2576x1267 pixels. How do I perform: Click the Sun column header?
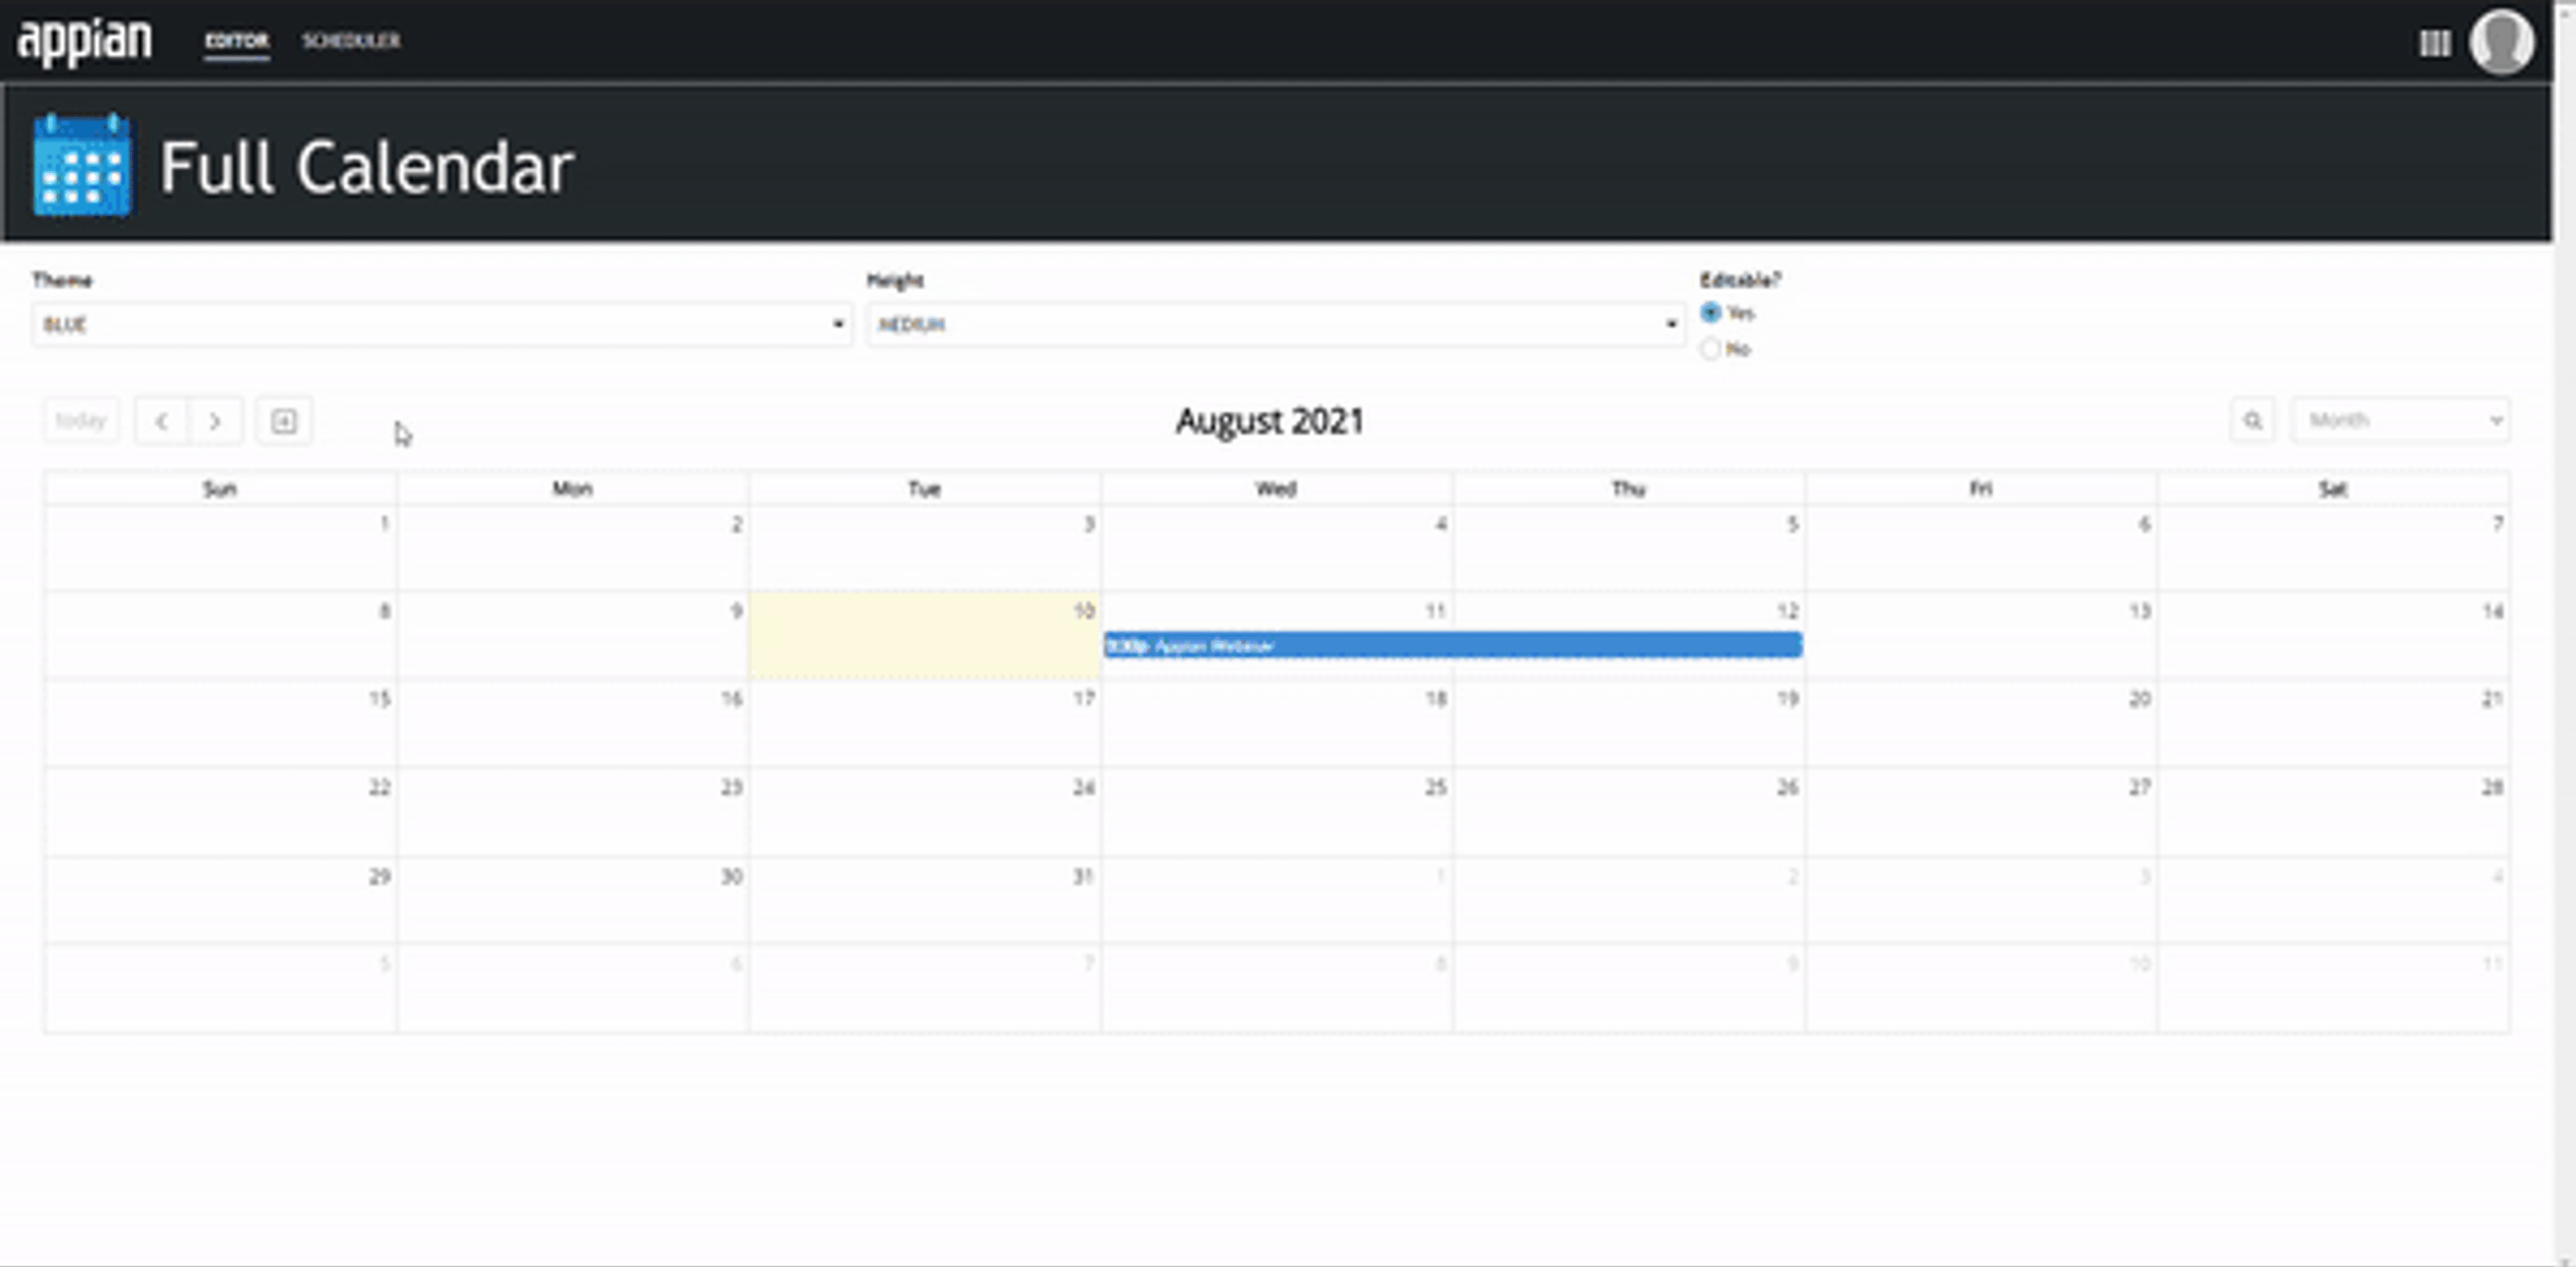point(220,489)
